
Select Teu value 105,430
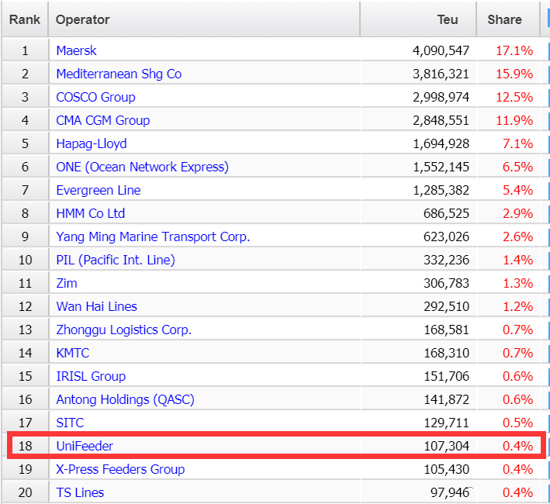[x=446, y=469]
